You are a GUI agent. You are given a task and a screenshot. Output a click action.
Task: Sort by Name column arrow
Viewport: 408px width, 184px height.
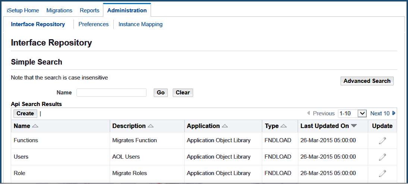pyautogui.click(x=35, y=126)
